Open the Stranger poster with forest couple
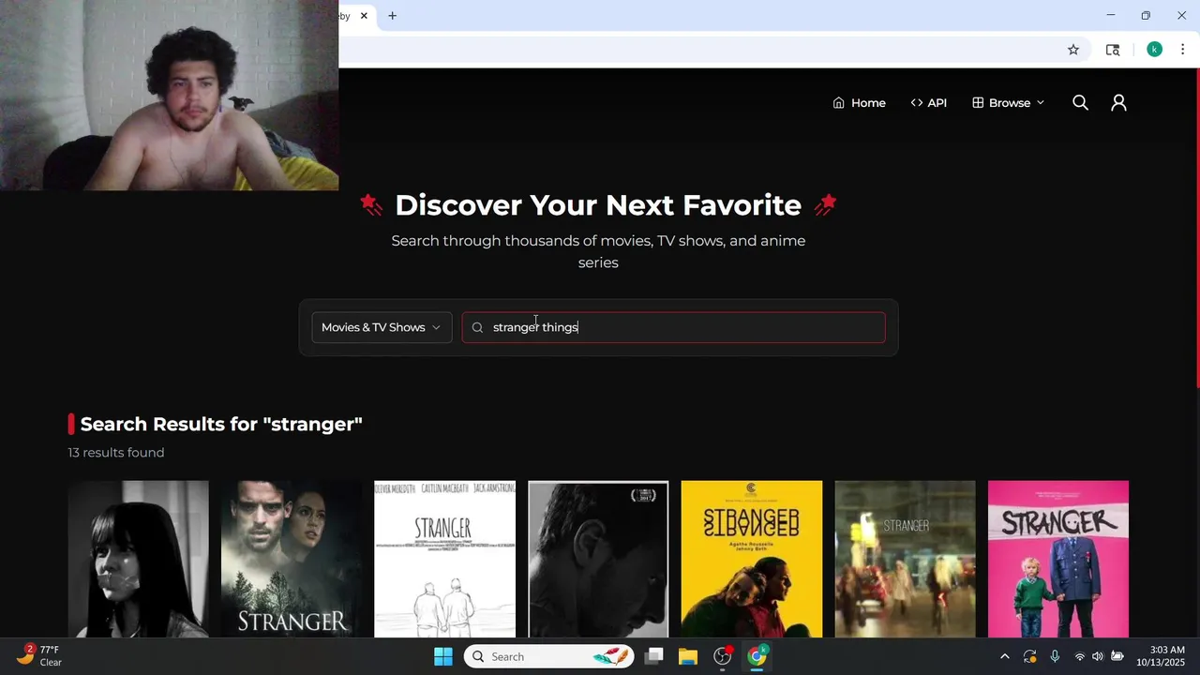 292,559
